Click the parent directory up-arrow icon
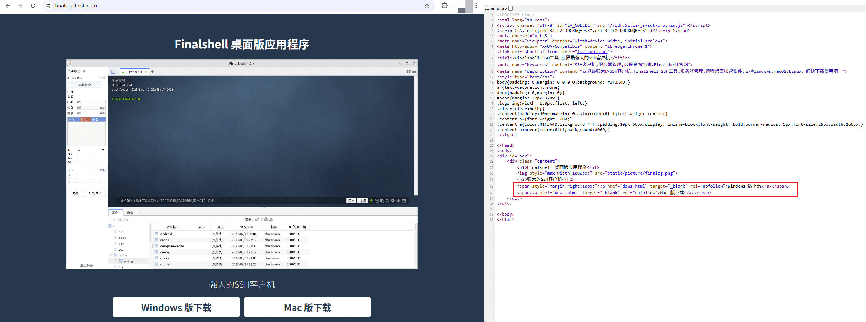 pos(262,219)
